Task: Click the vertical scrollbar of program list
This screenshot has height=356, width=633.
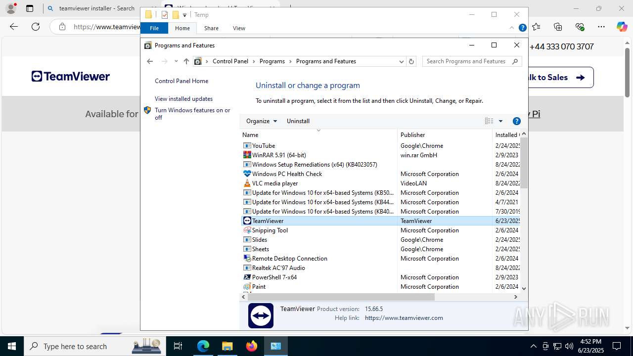Action: click(x=524, y=163)
